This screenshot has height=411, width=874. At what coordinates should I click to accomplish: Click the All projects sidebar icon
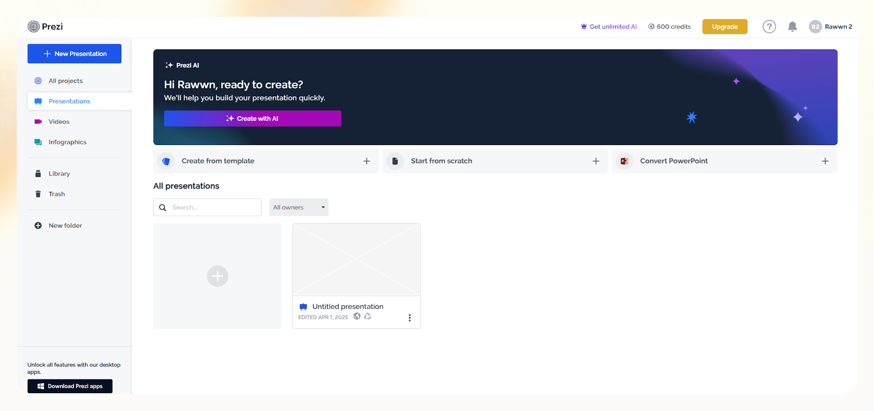[x=38, y=81]
